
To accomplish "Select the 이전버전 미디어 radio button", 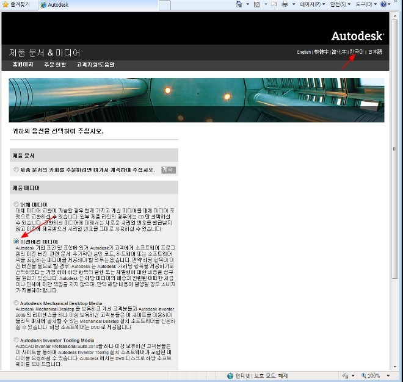I will [16, 241].
